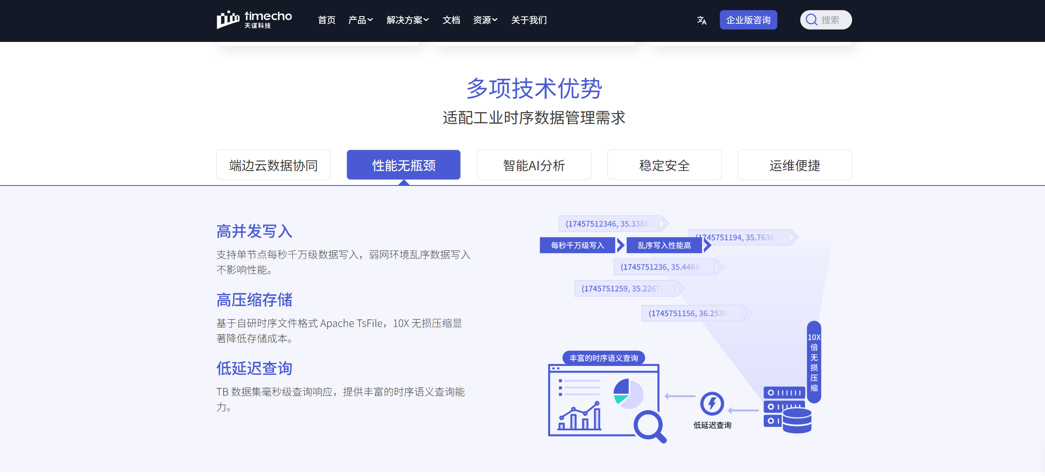Switch to the 端边云数据协同 tab
The height and width of the screenshot is (476, 1045).
(x=273, y=165)
